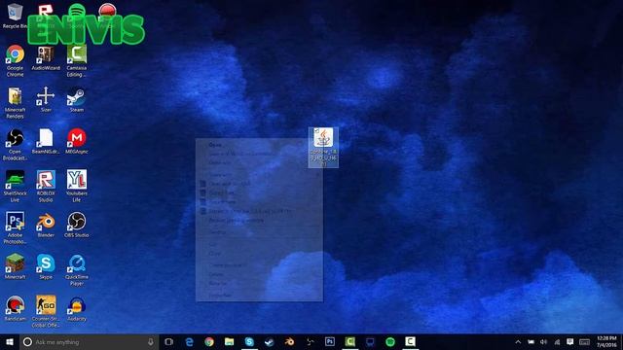Choose Copy in the context menu

214,253
